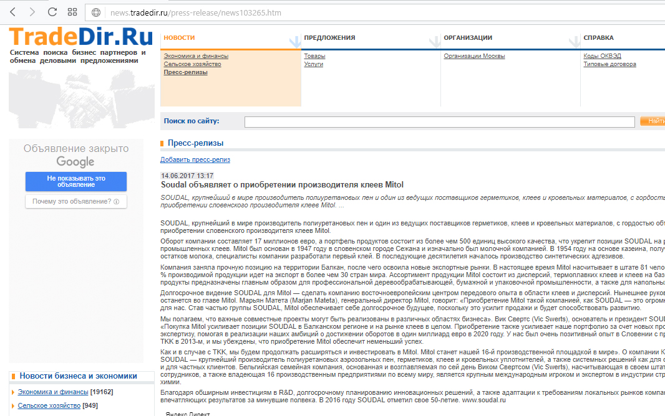Click the globe site-info icon in address bar
The height and width of the screenshot is (416, 665).
pos(96,12)
